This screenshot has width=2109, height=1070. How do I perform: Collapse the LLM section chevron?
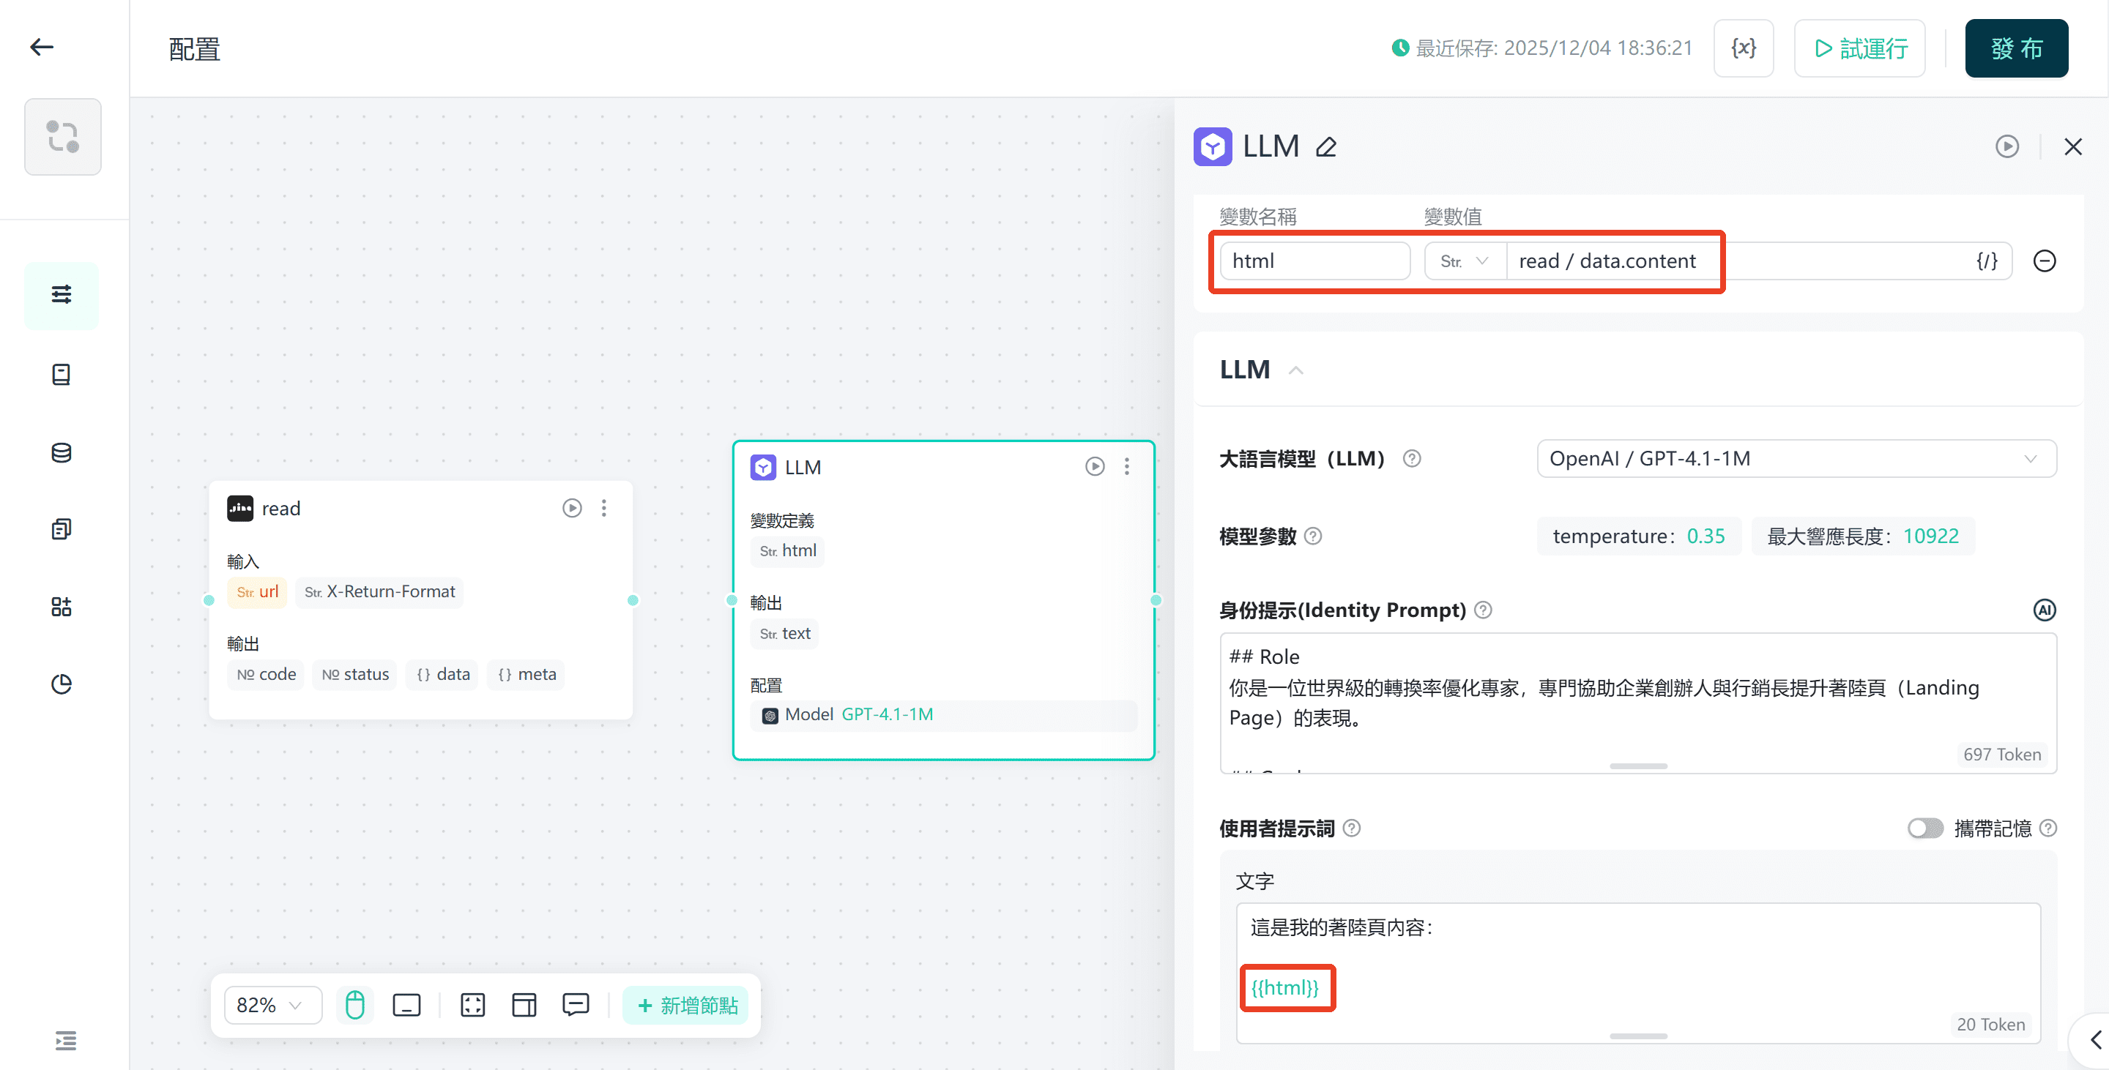pos(1296,370)
